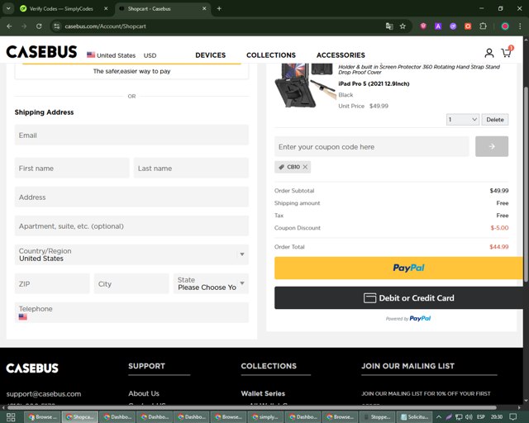The image size is (529, 423).
Task: Select the Shopcart - Casebus tab
Action: [x=162, y=9]
